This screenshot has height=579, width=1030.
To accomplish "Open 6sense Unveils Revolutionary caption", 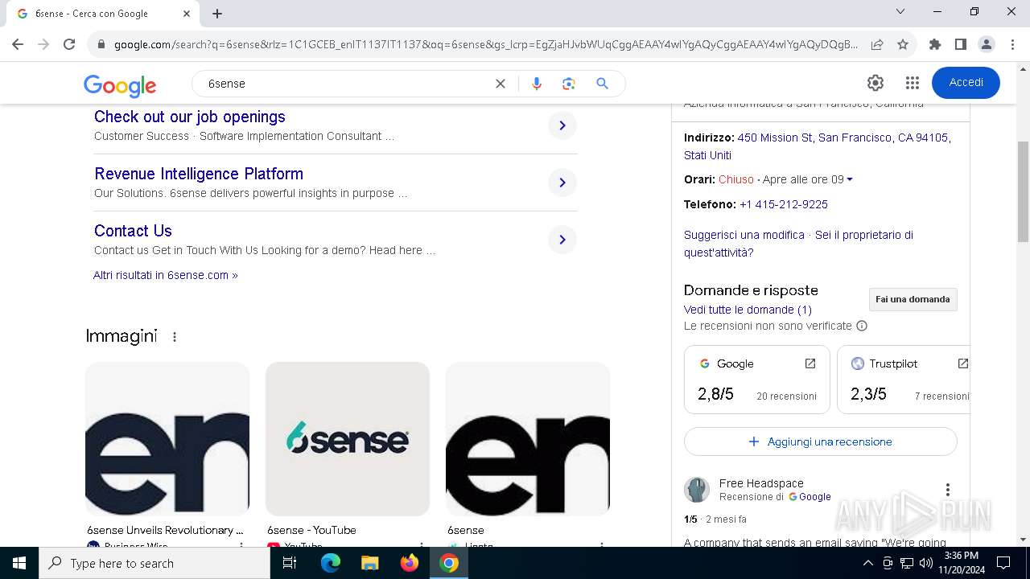I will 165,530.
